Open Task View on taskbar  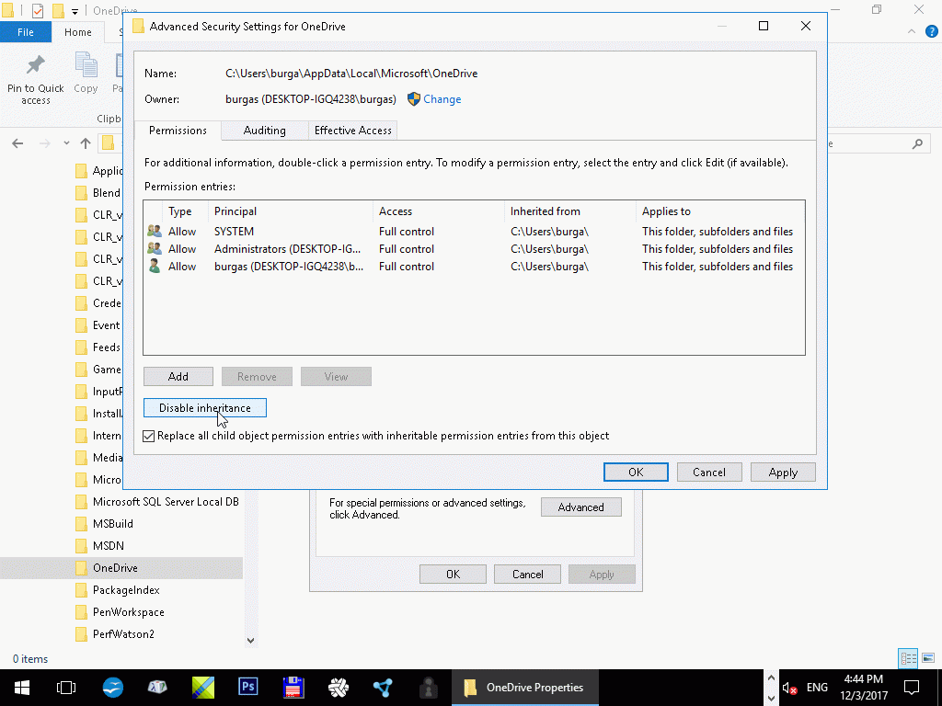66,688
